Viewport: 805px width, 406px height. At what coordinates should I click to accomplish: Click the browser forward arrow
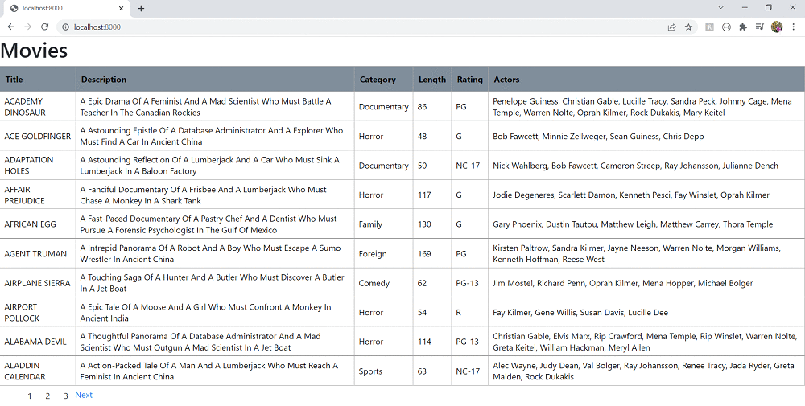click(x=27, y=27)
